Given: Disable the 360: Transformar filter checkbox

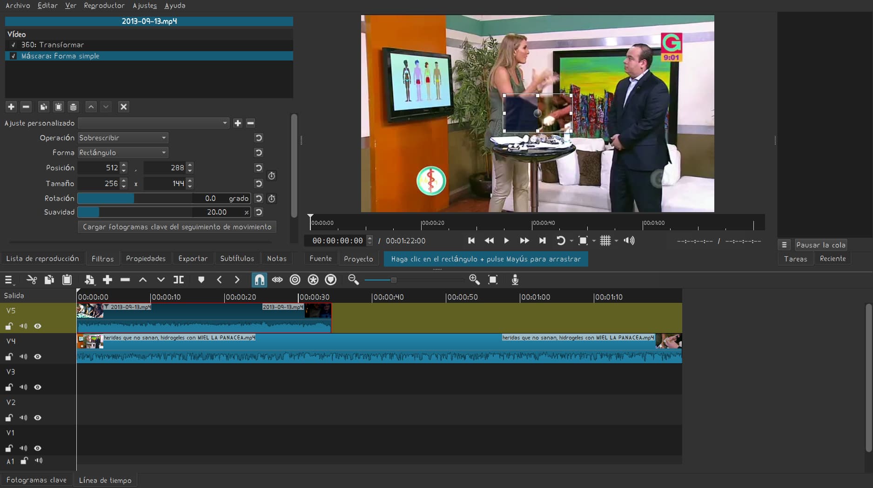Looking at the screenshot, I should [x=13, y=45].
